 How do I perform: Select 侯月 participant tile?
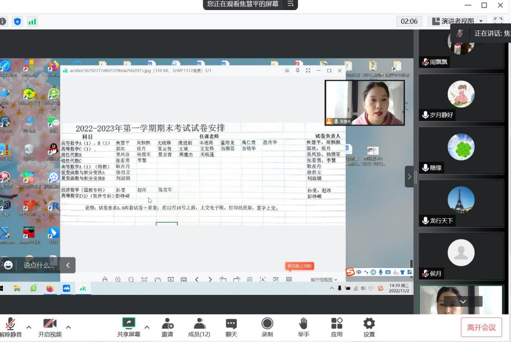coord(461,256)
